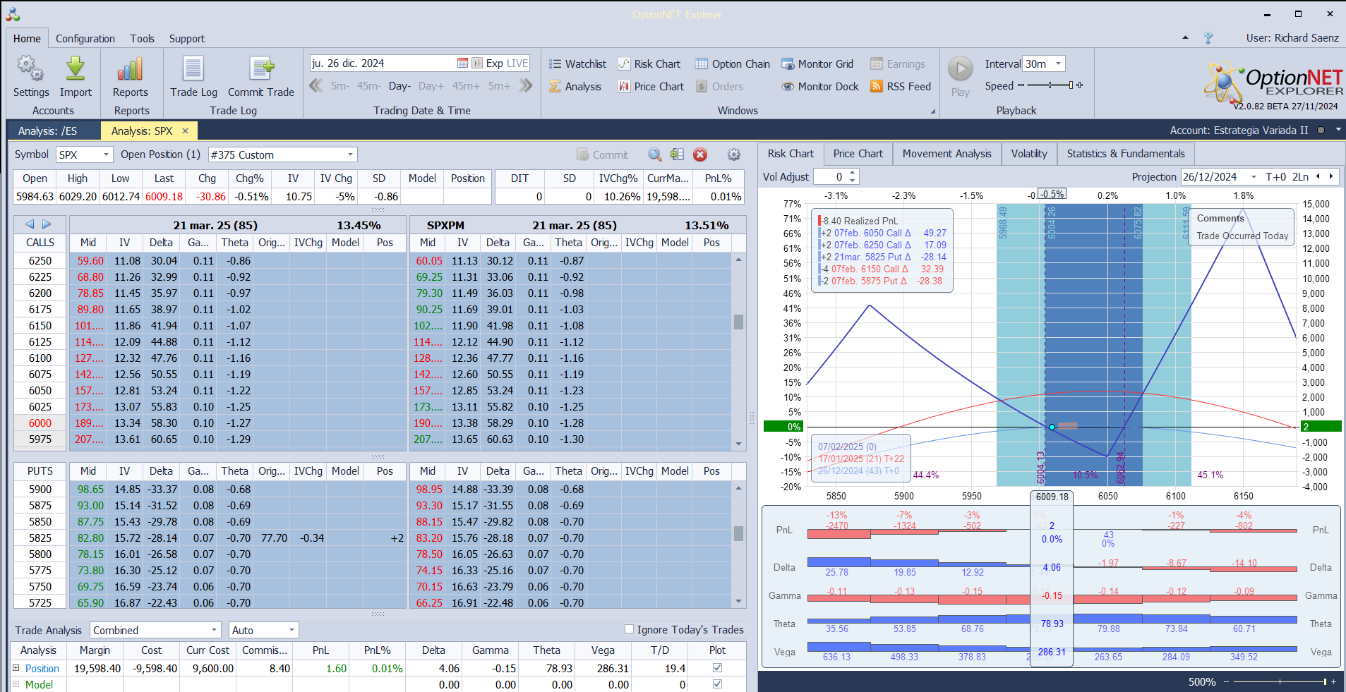This screenshot has width=1346, height=692.
Task: Adjust the playback Speed slider
Action: tap(1050, 85)
